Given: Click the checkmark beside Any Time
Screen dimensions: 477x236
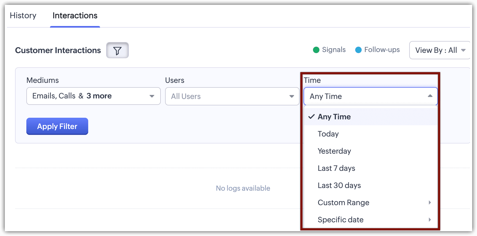Looking at the screenshot, I should pos(311,117).
